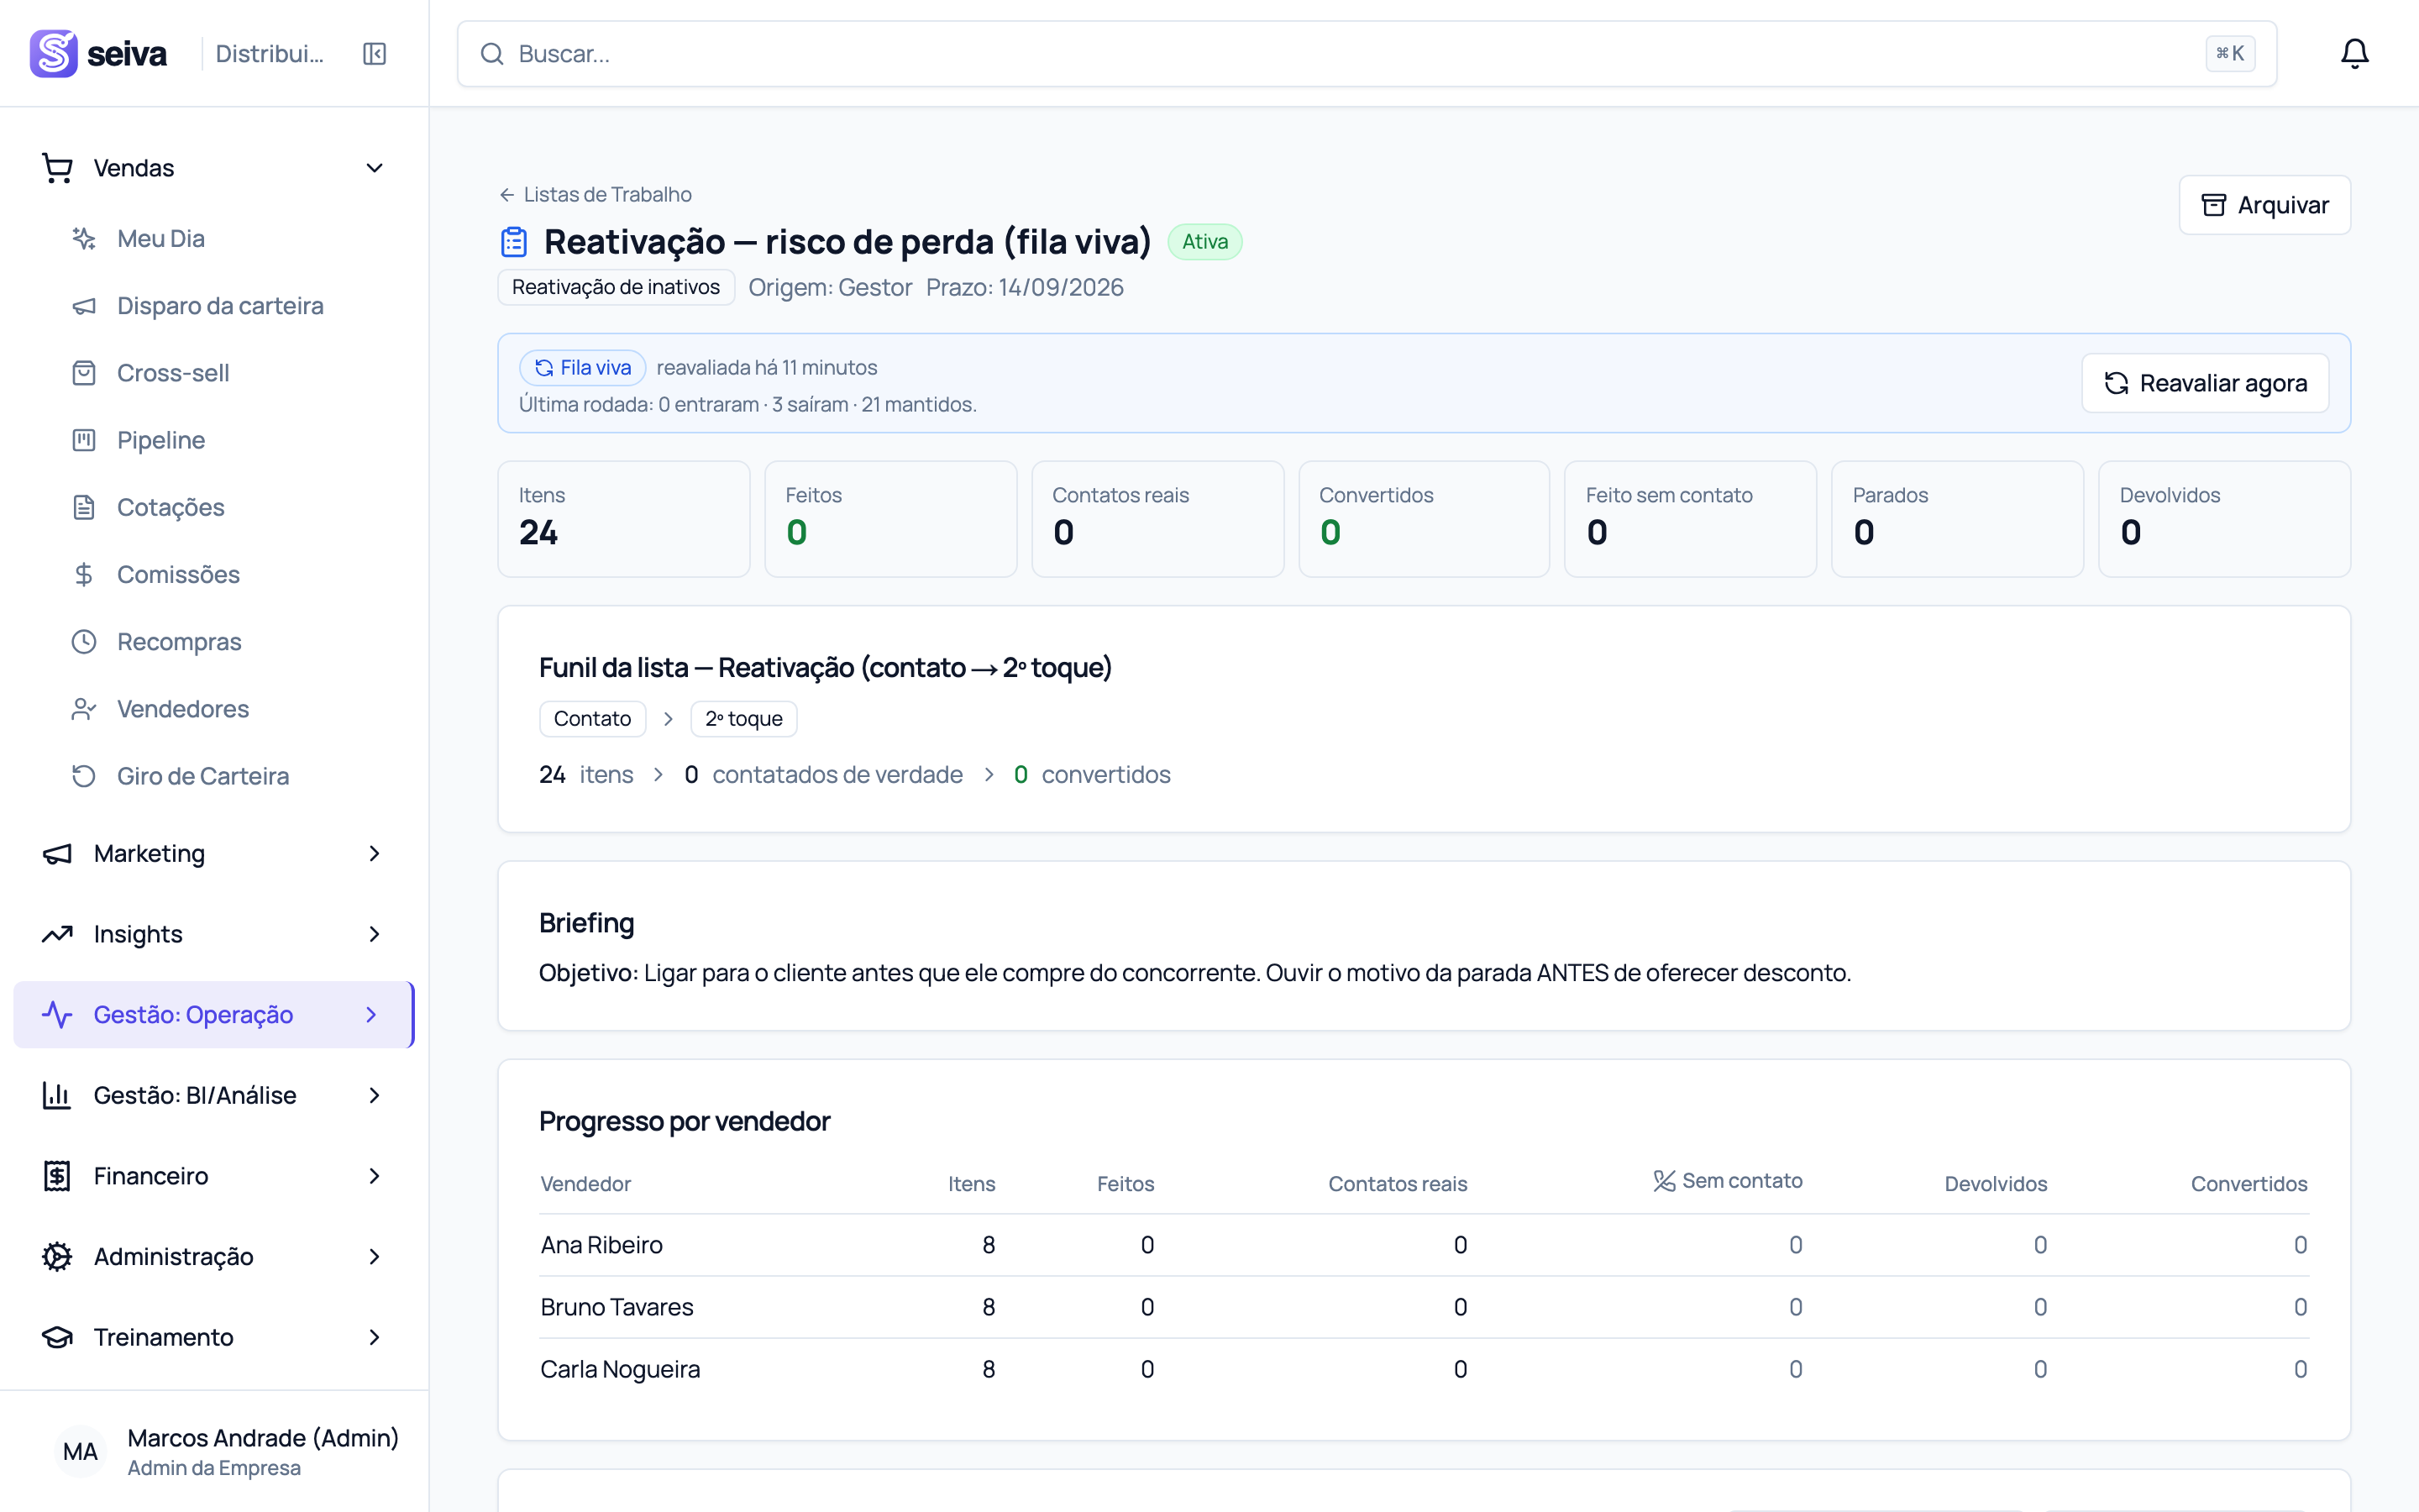The width and height of the screenshot is (2419, 1512).
Task: Focus the Buscar search field
Action: click(x=1367, y=54)
